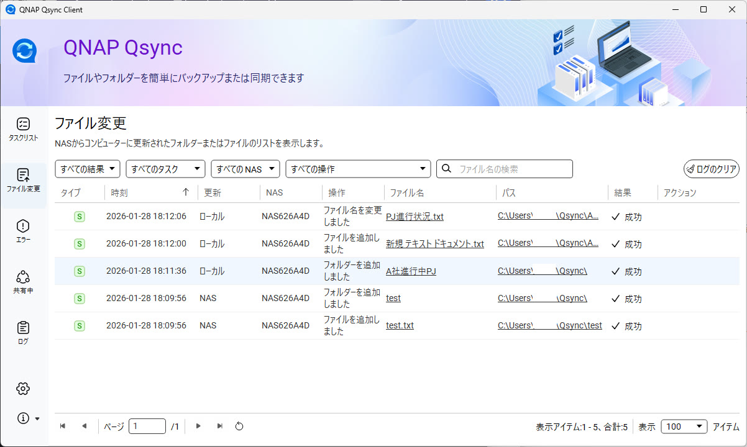Open the ログ sidebar section
This screenshot has height=447, width=747.
(x=23, y=333)
